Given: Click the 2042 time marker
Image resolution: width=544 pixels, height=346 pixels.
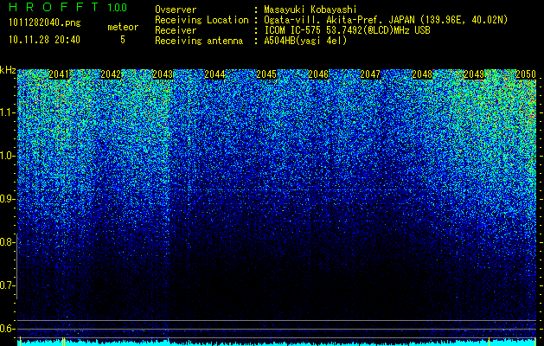Looking at the screenshot, I should click(x=111, y=74).
